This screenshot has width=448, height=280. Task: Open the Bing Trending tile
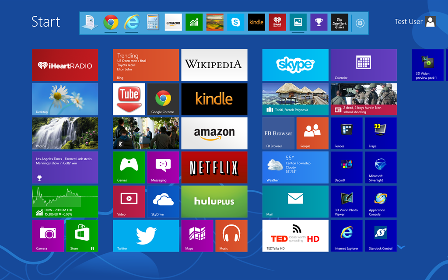pyautogui.click(x=146, y=65)
